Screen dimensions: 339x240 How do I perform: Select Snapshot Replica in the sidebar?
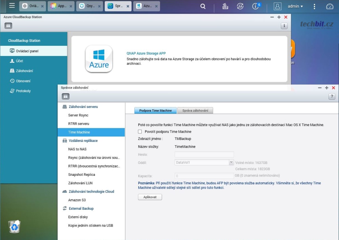(81, 175)
